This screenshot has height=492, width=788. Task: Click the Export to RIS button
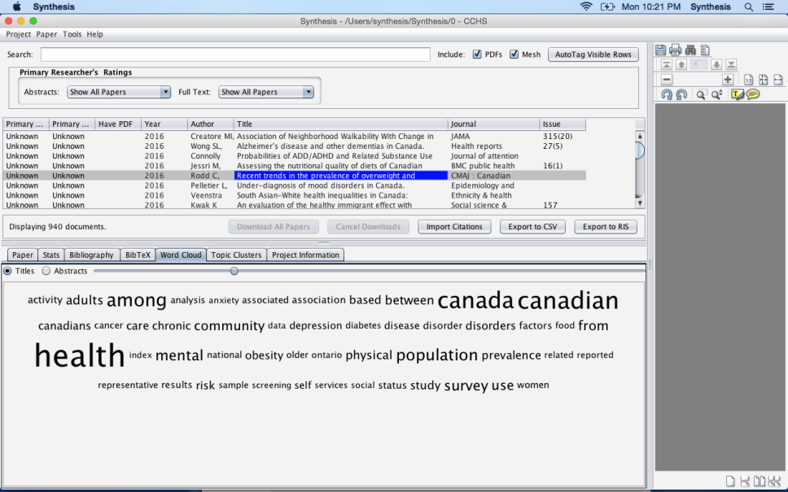[x=606, y=227]
